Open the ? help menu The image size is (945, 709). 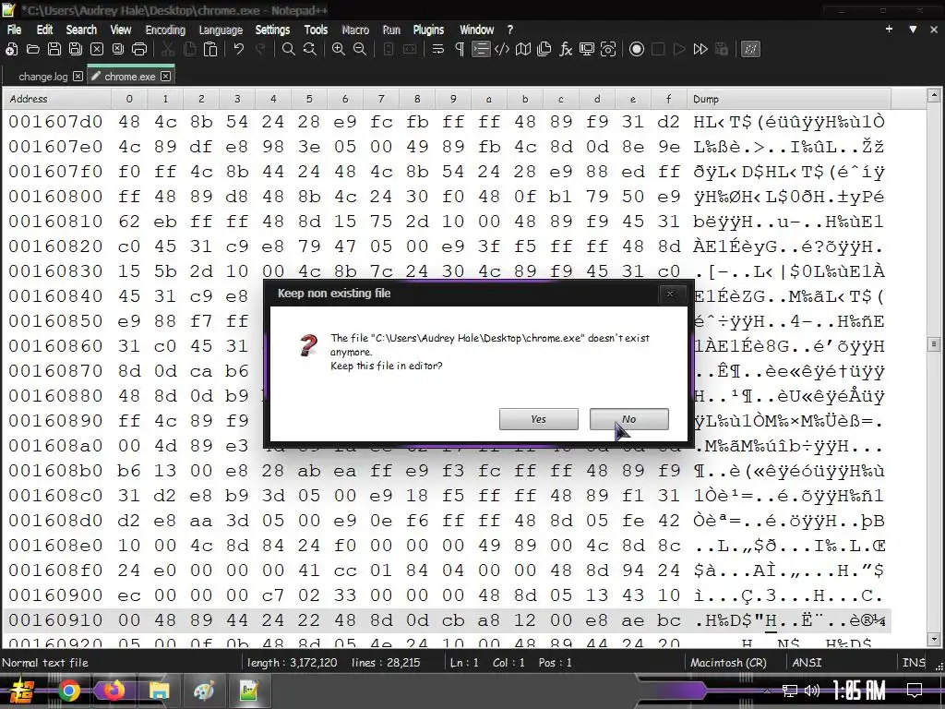tap(509, 30)
